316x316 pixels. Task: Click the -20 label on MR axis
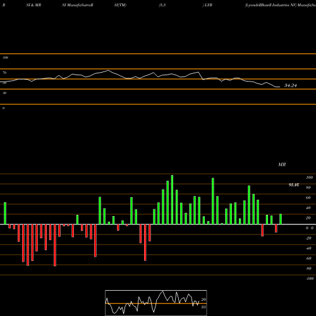(308, 238)
